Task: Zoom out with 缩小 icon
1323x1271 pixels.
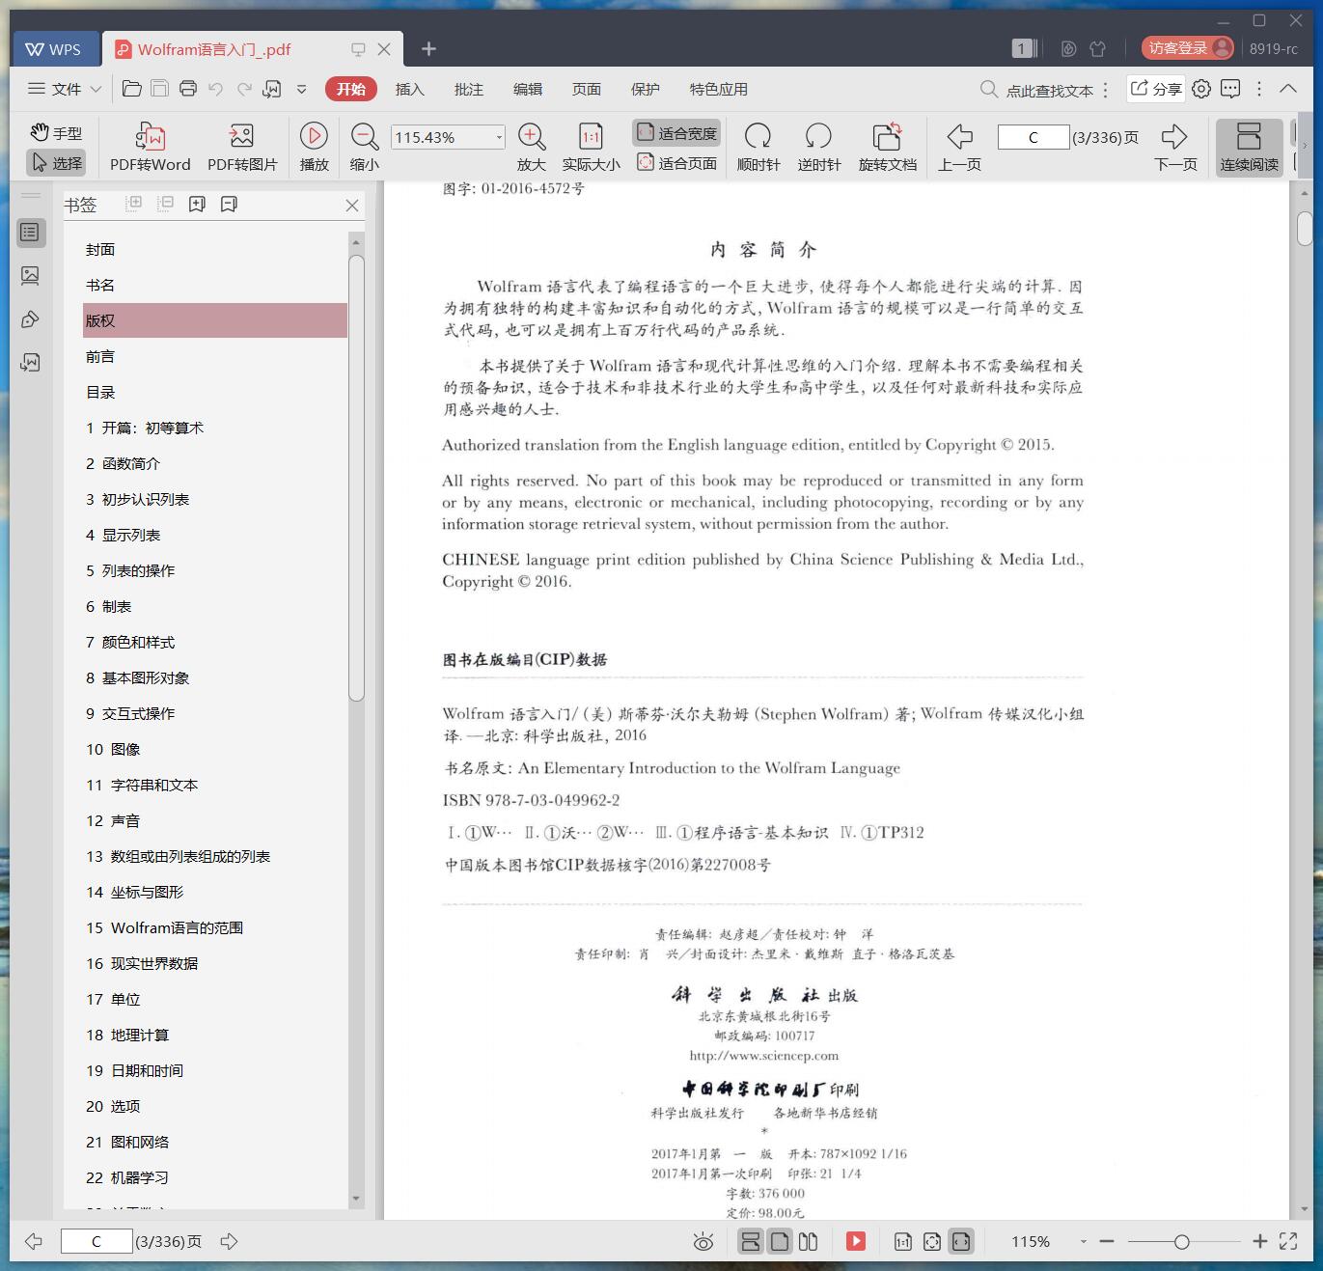Action: (x=364, y=148)
